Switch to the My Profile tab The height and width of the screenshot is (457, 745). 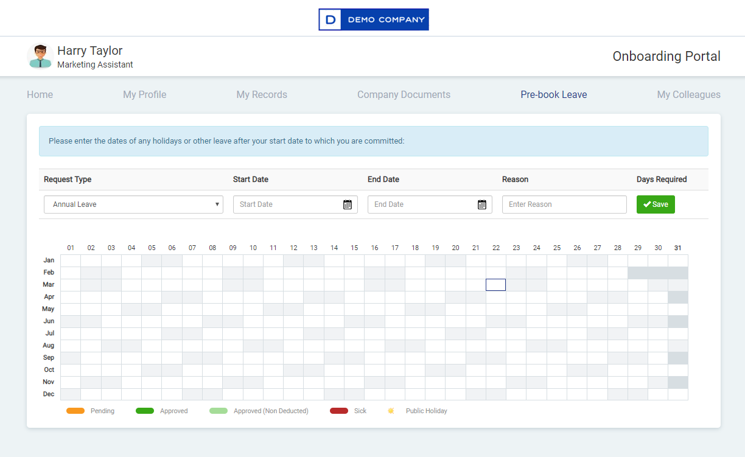(144, 94)
